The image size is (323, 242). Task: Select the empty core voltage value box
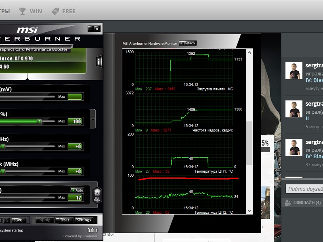tap(75, 96)
